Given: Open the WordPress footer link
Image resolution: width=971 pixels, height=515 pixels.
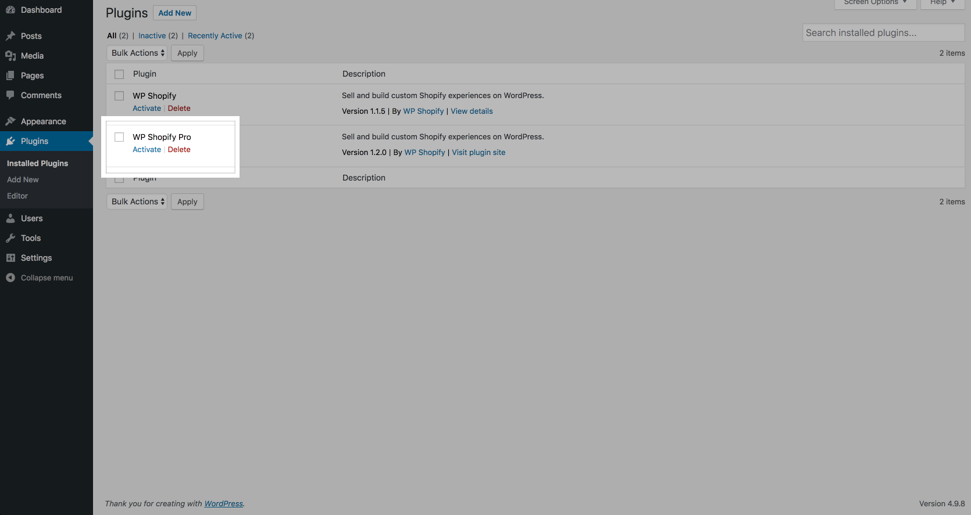Looking at the screenshot, I should pyautogui.click(x=224, y=503).
